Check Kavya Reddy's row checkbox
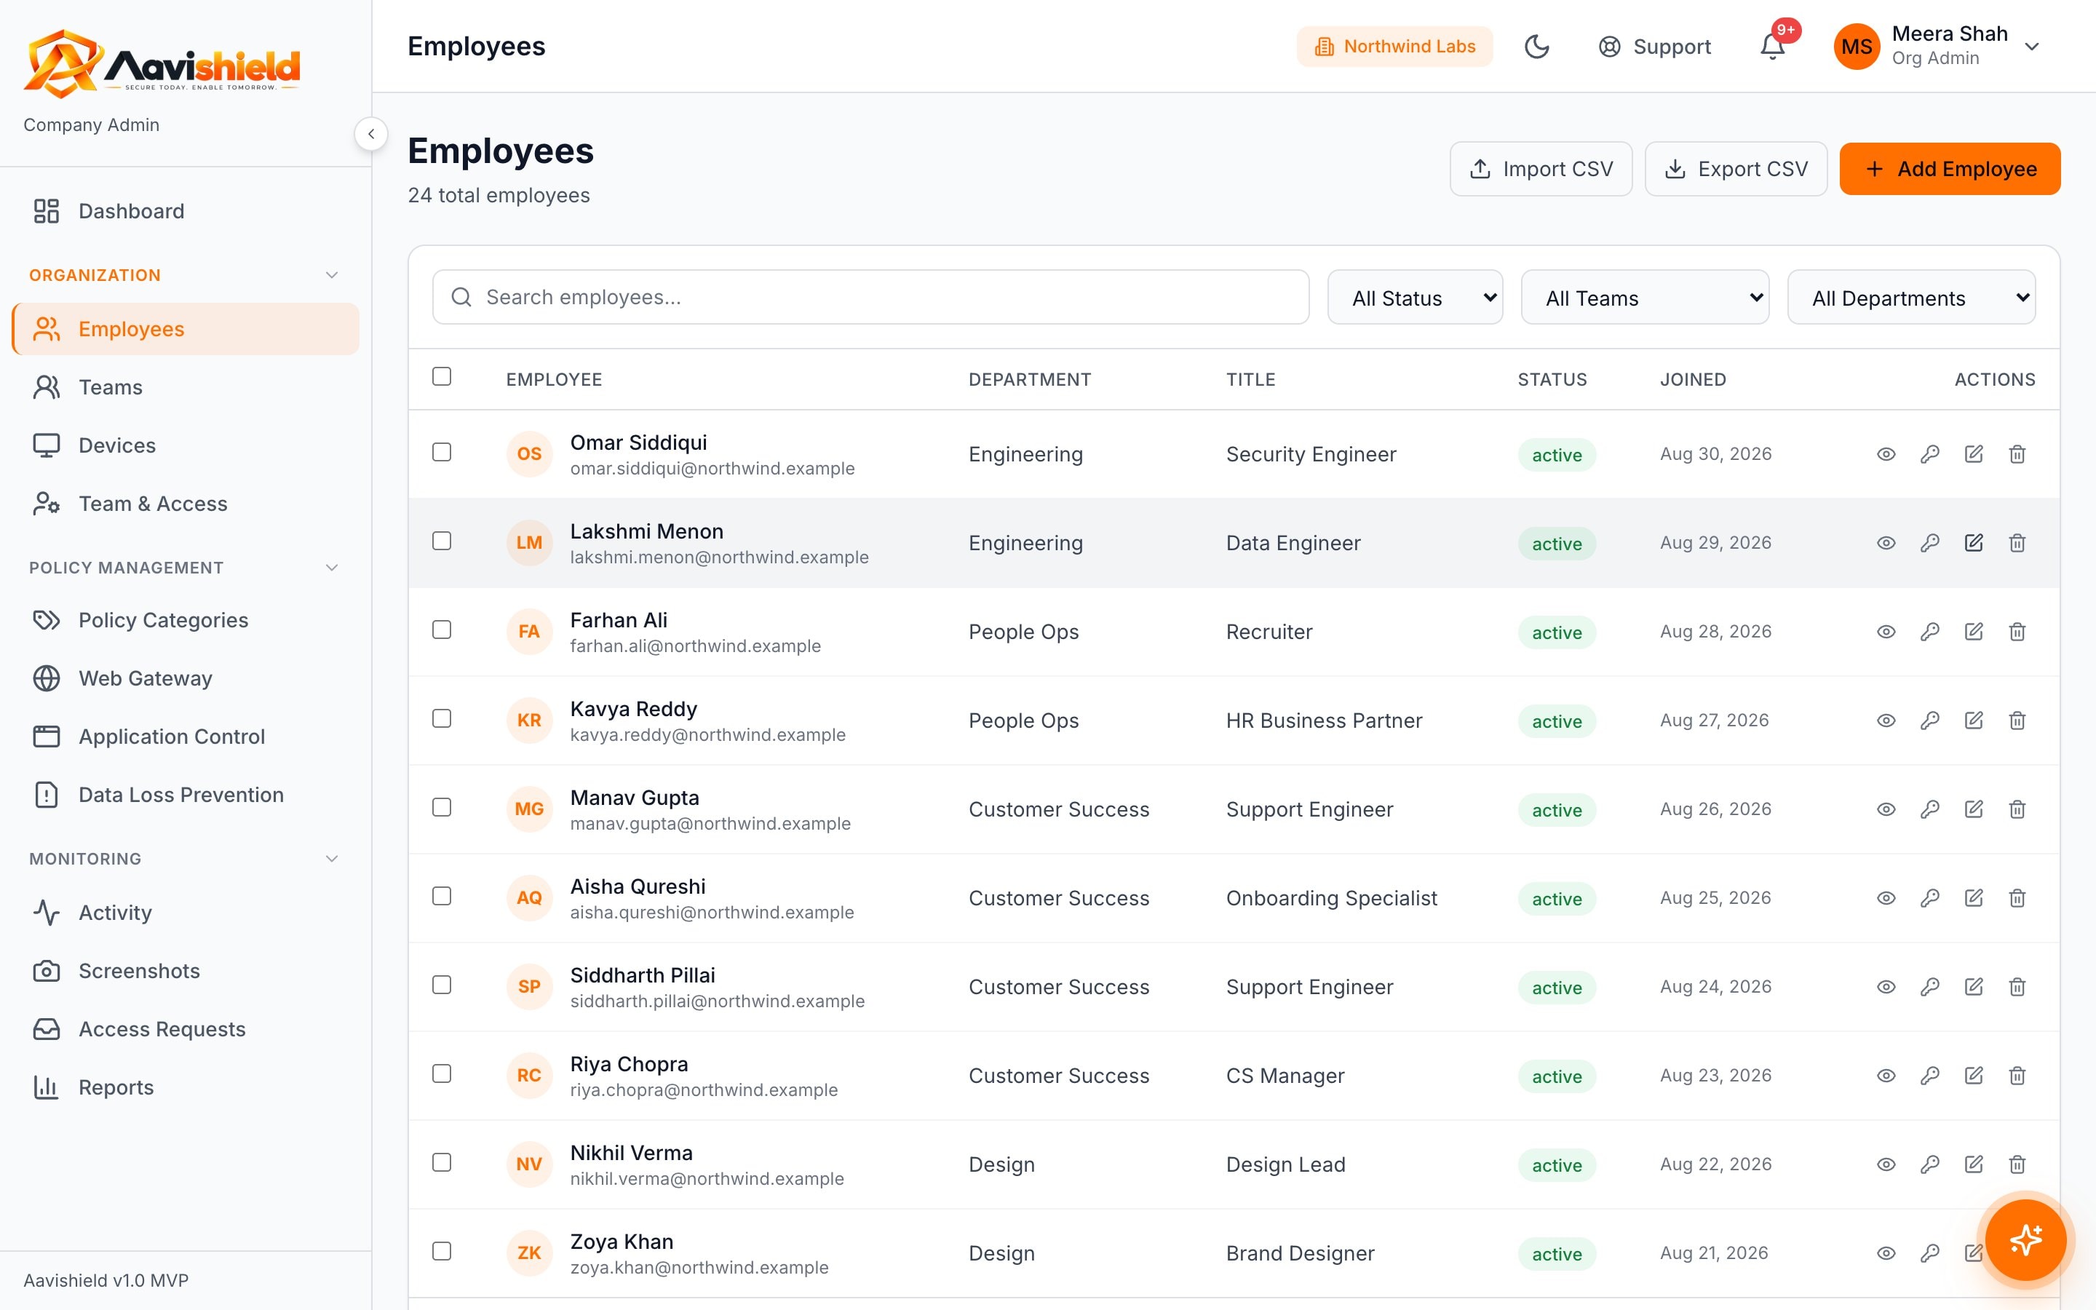Image resolution: width=2096 pixels, height=1310 pixels. click(442, 719)
